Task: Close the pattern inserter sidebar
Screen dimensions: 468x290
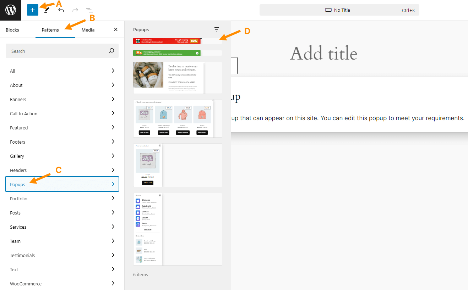Action: 115,30
